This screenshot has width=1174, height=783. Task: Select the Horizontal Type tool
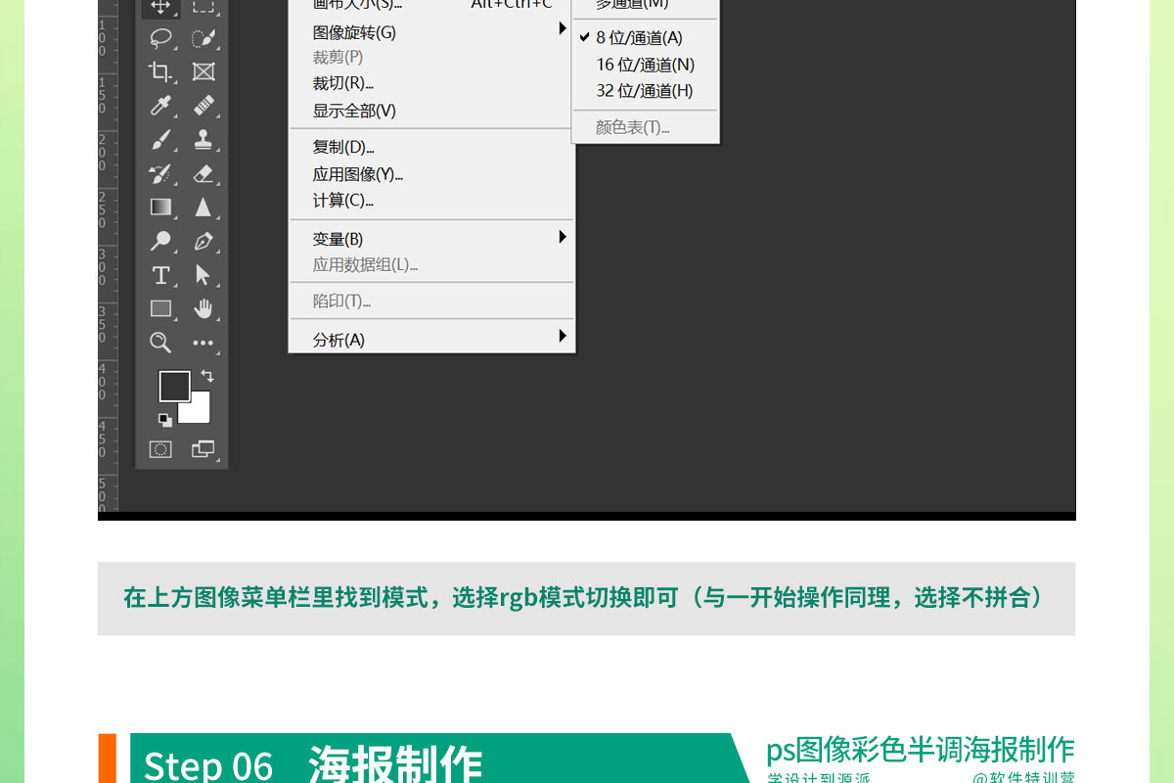160,275
